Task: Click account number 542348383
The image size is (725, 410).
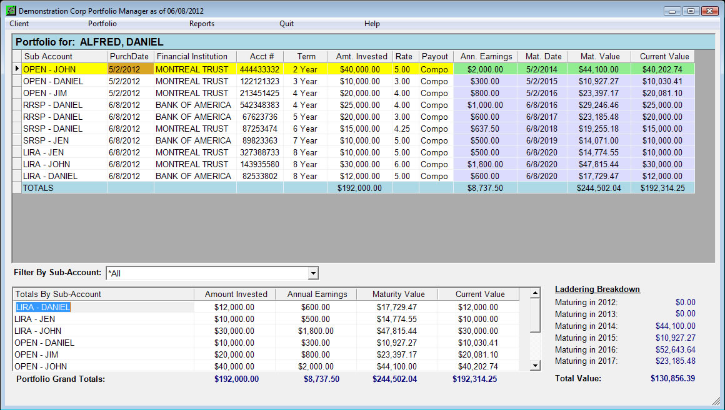Action: coord(260,105)
